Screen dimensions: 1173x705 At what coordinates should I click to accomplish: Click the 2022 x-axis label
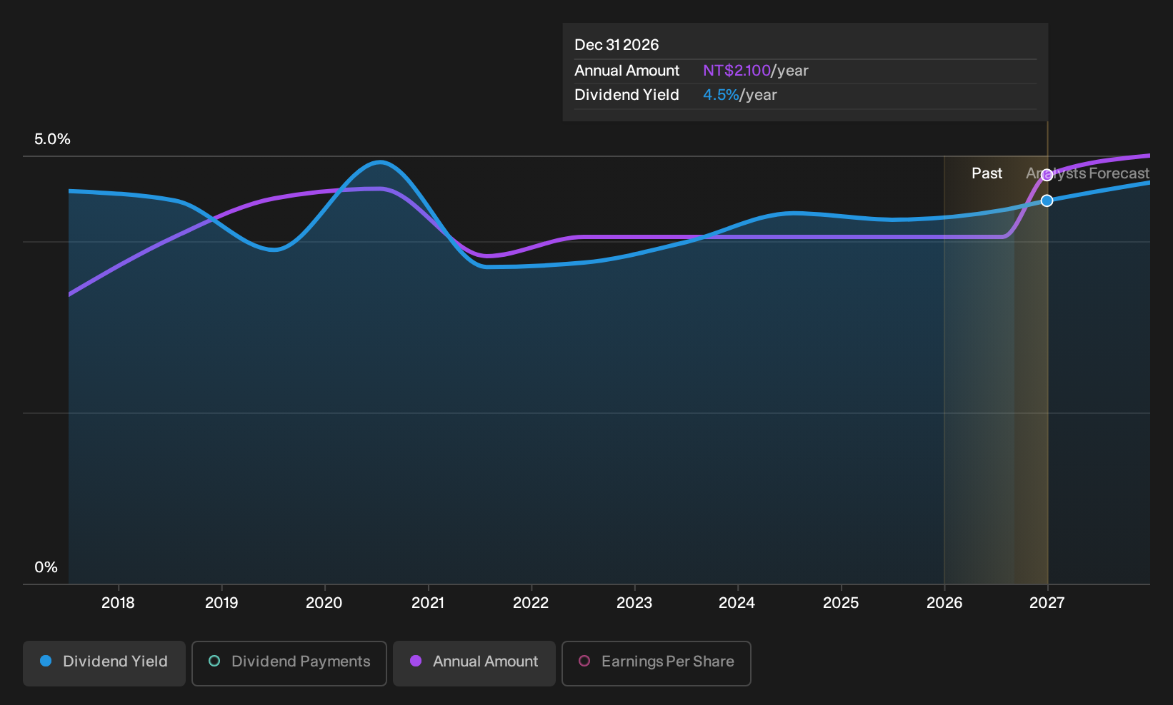click(x=531, y=603)
